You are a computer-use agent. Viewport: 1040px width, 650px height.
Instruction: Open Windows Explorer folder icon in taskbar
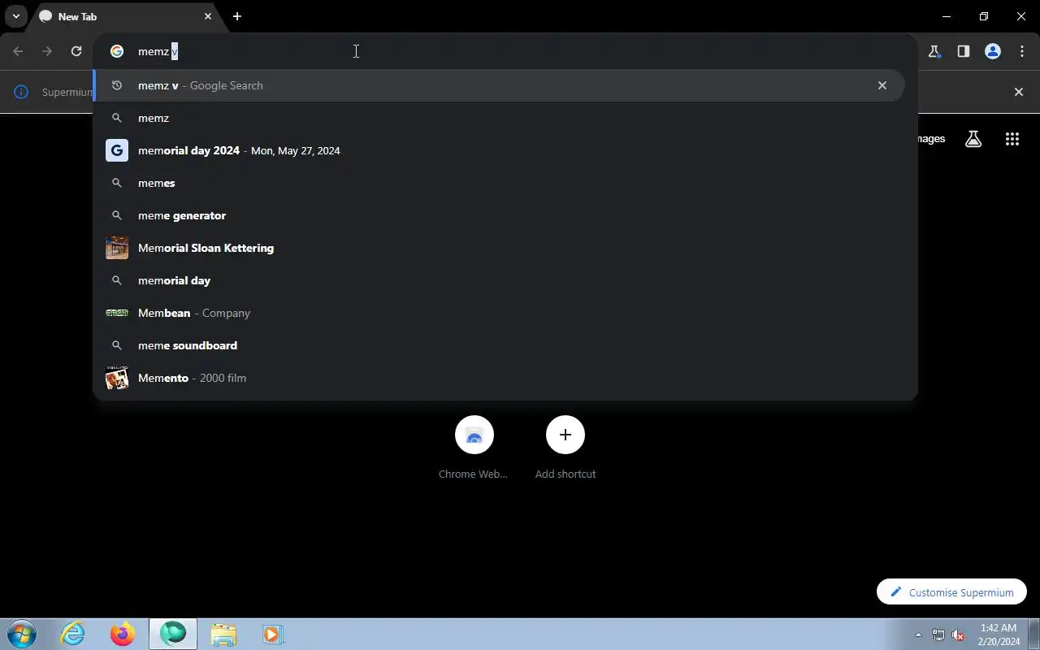(223, 634)
